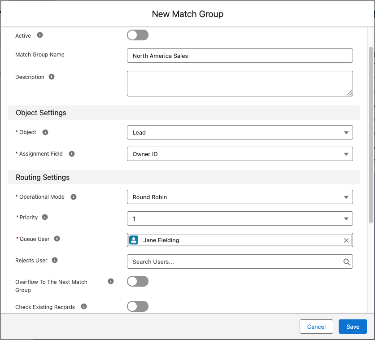This screenshot has height=340, width=375.
Task: Open the Active field info tooltip icon
Action: click(40, 35)
